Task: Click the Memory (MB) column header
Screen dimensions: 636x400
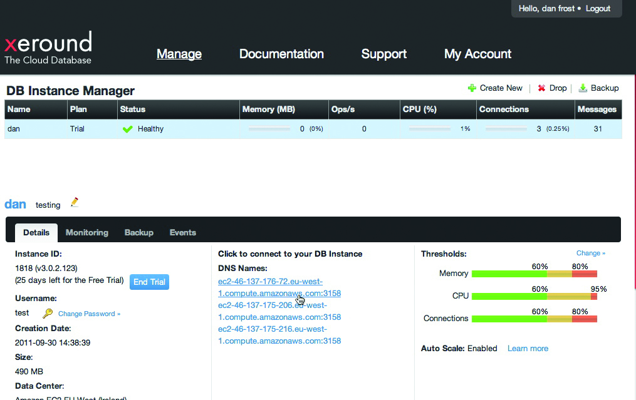Action: coord(284,110)
